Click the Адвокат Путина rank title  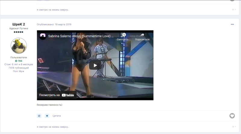[19, 28]
